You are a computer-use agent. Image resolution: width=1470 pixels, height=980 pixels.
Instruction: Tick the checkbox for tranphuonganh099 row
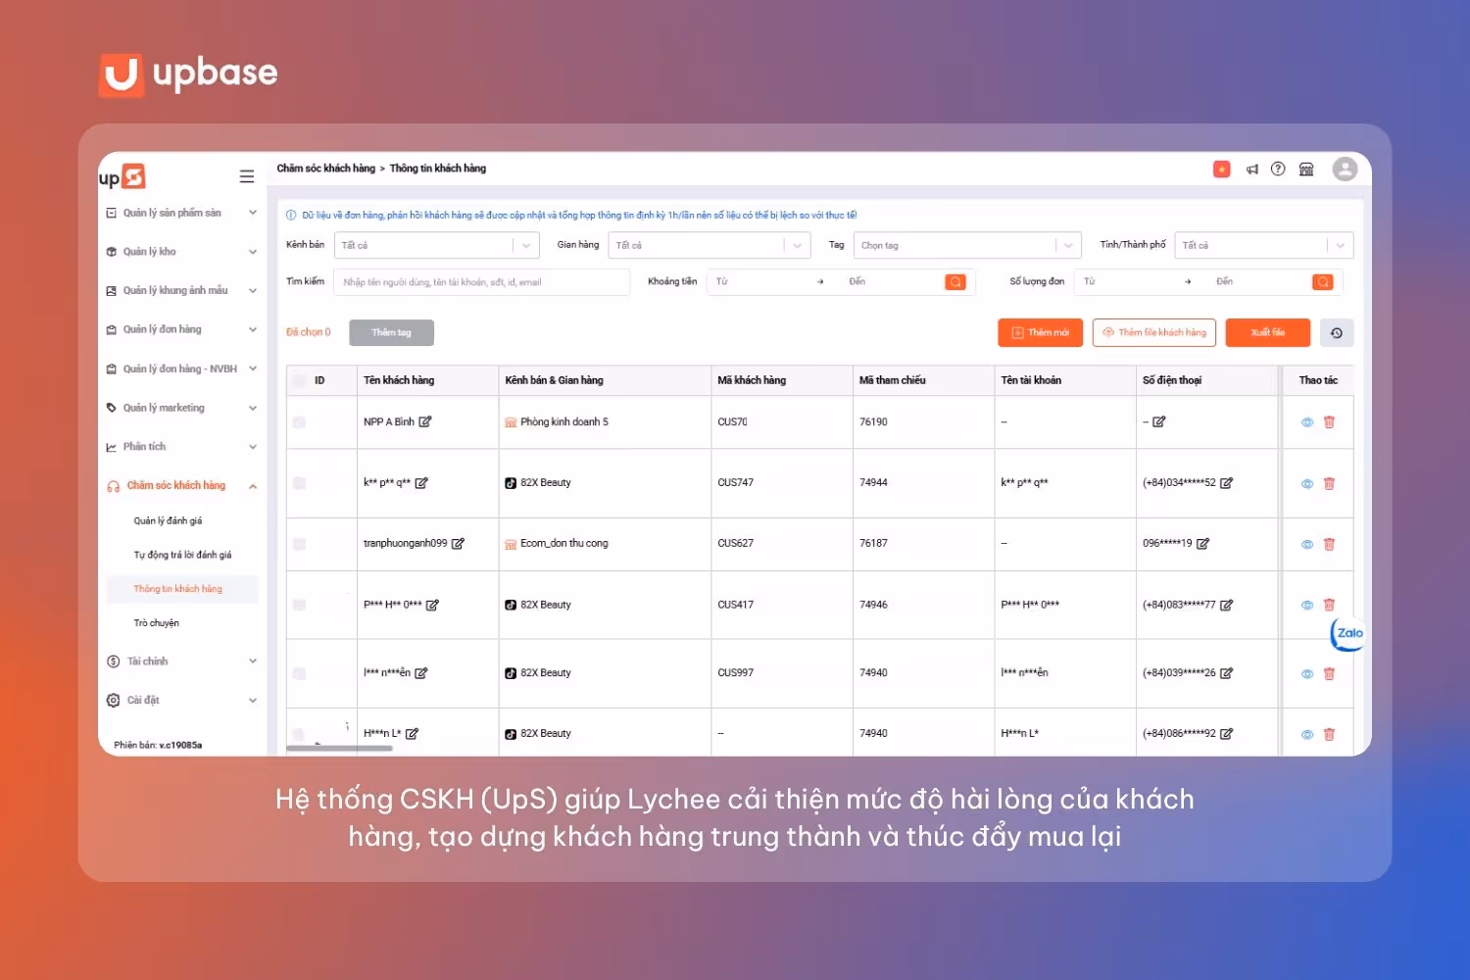click(x=299, y=544)
